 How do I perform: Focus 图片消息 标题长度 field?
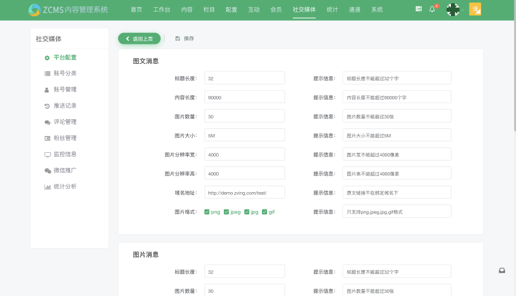tap(244, 271)
